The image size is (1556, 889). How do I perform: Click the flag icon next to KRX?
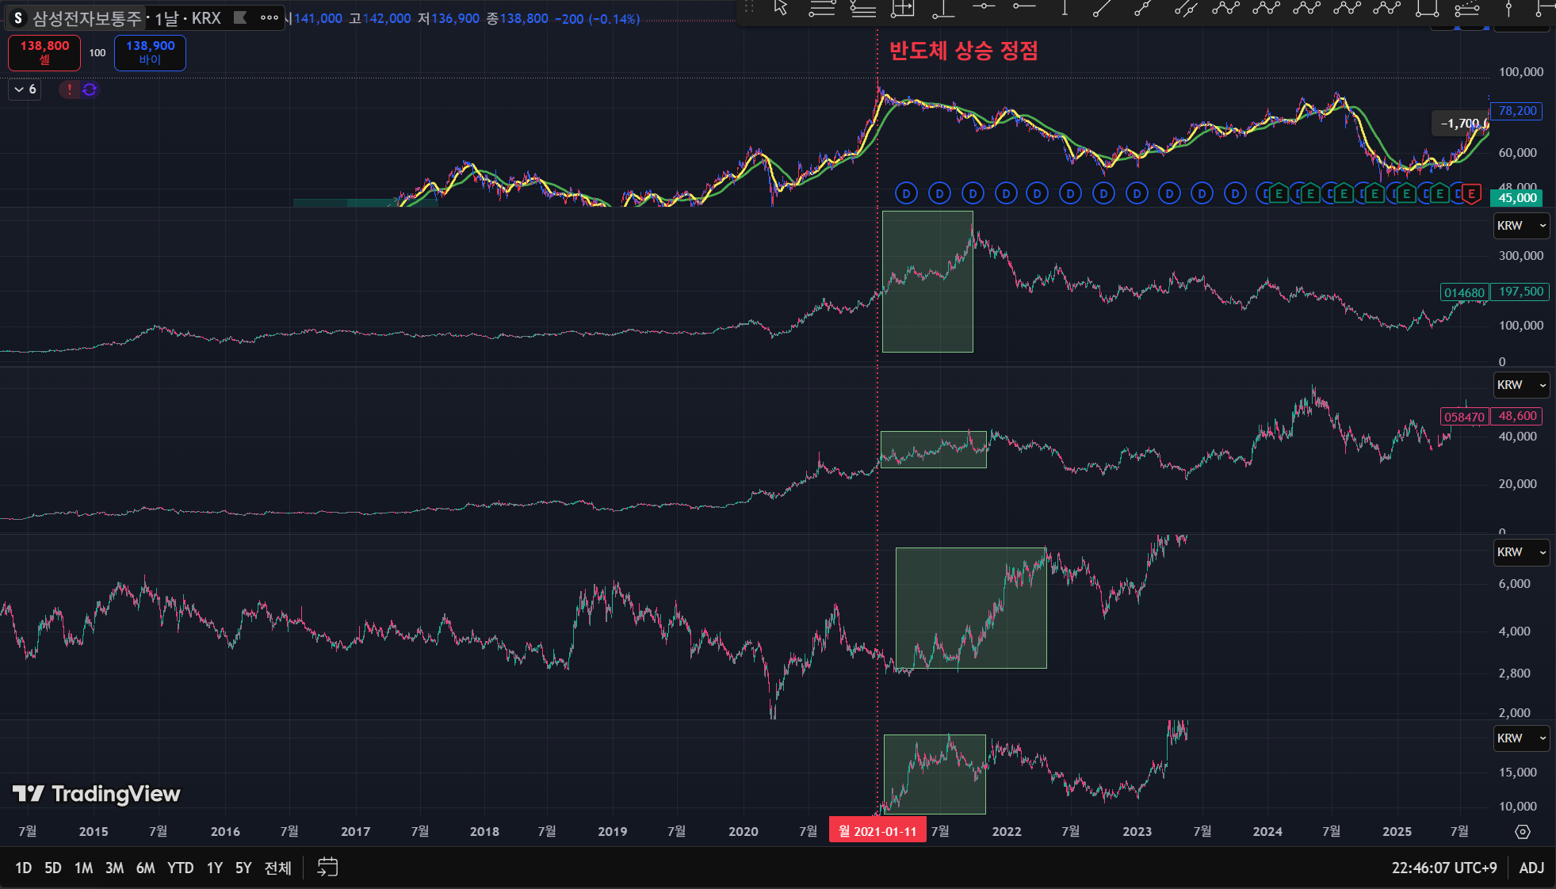(x=241, y=17)
